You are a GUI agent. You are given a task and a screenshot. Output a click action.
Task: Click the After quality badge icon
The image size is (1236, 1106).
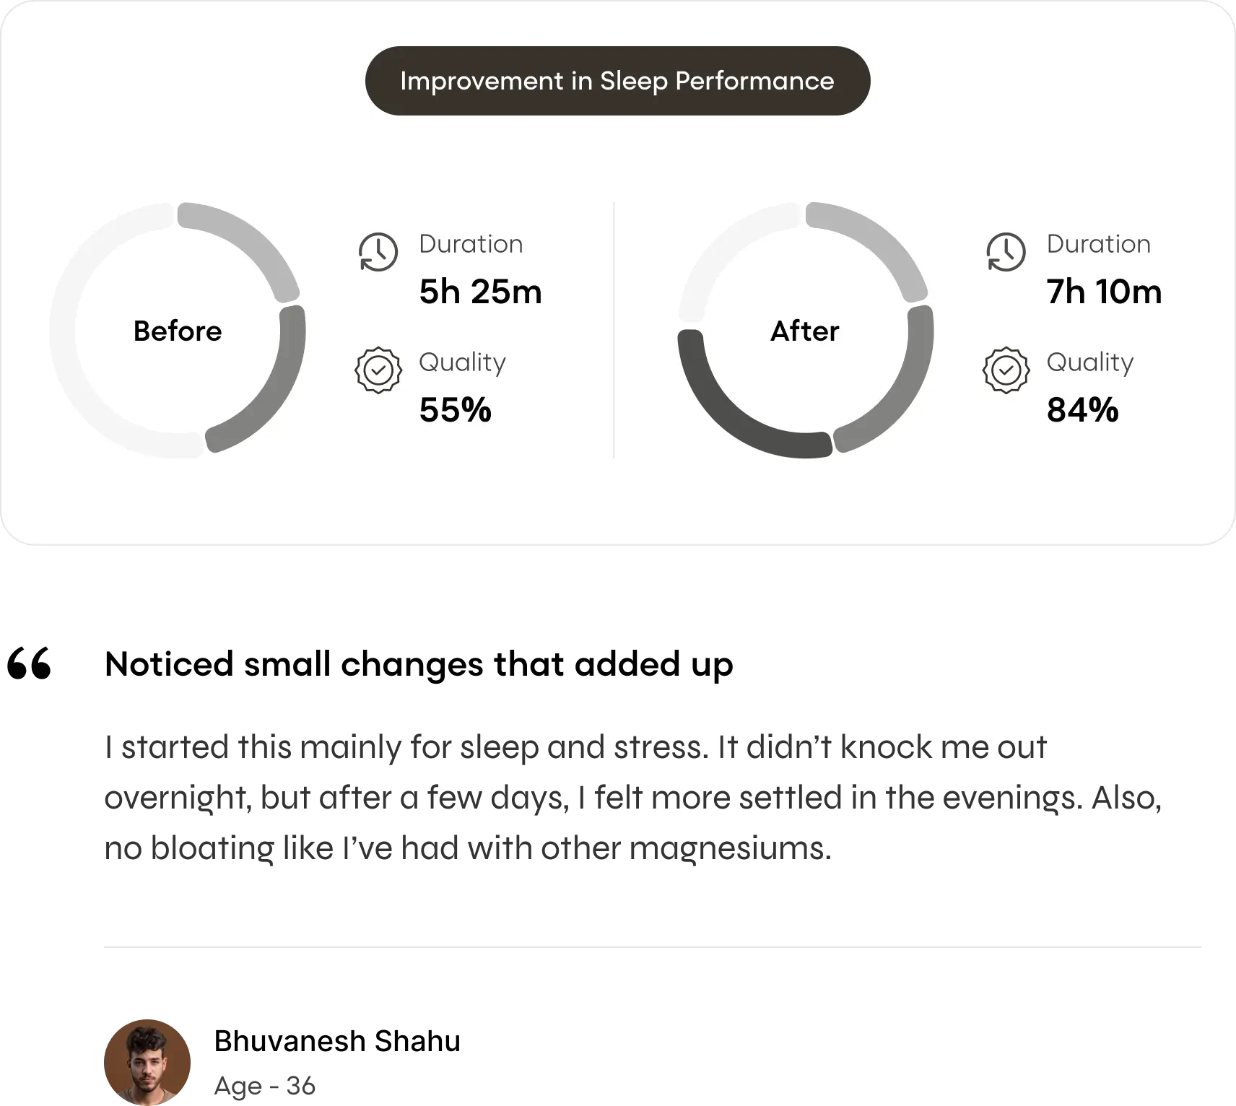pos(1006,370)
